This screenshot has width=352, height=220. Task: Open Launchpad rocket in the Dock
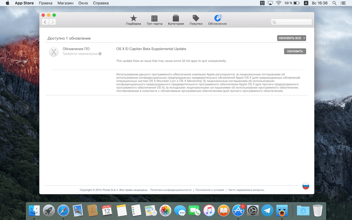(x=49, y=210)
